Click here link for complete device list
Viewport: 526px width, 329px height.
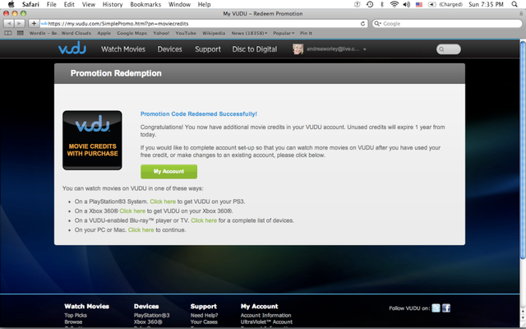pos(204,220)
